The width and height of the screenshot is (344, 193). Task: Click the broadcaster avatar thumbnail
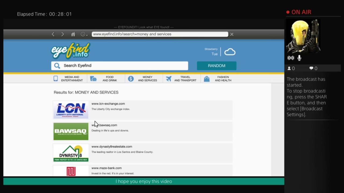tap(303, 36)
